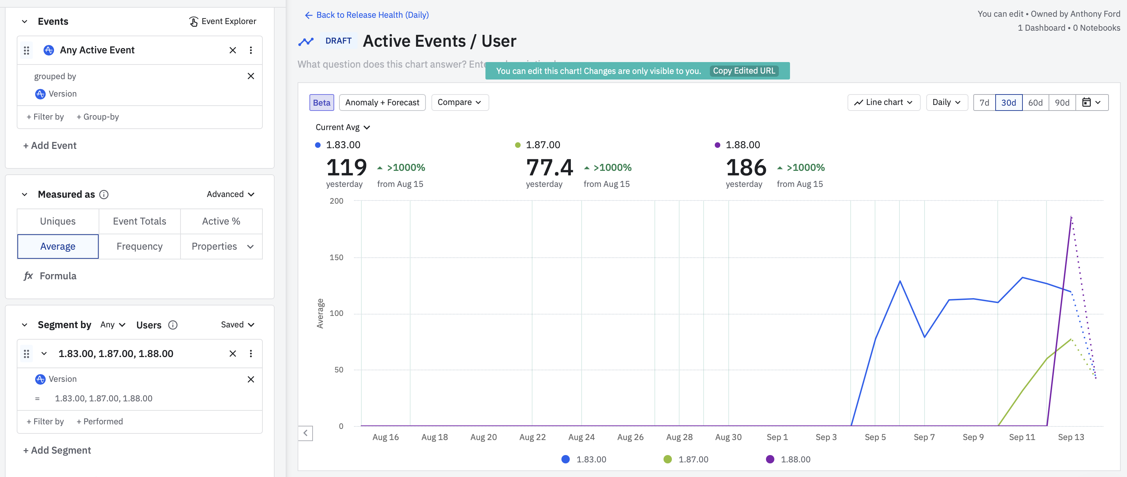1127x477 pixels.
Task: Remove the Any Active Event row
Action: (x=233, y=50)
